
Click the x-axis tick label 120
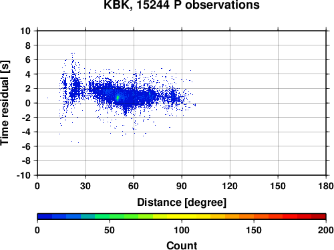click(230, 186)
